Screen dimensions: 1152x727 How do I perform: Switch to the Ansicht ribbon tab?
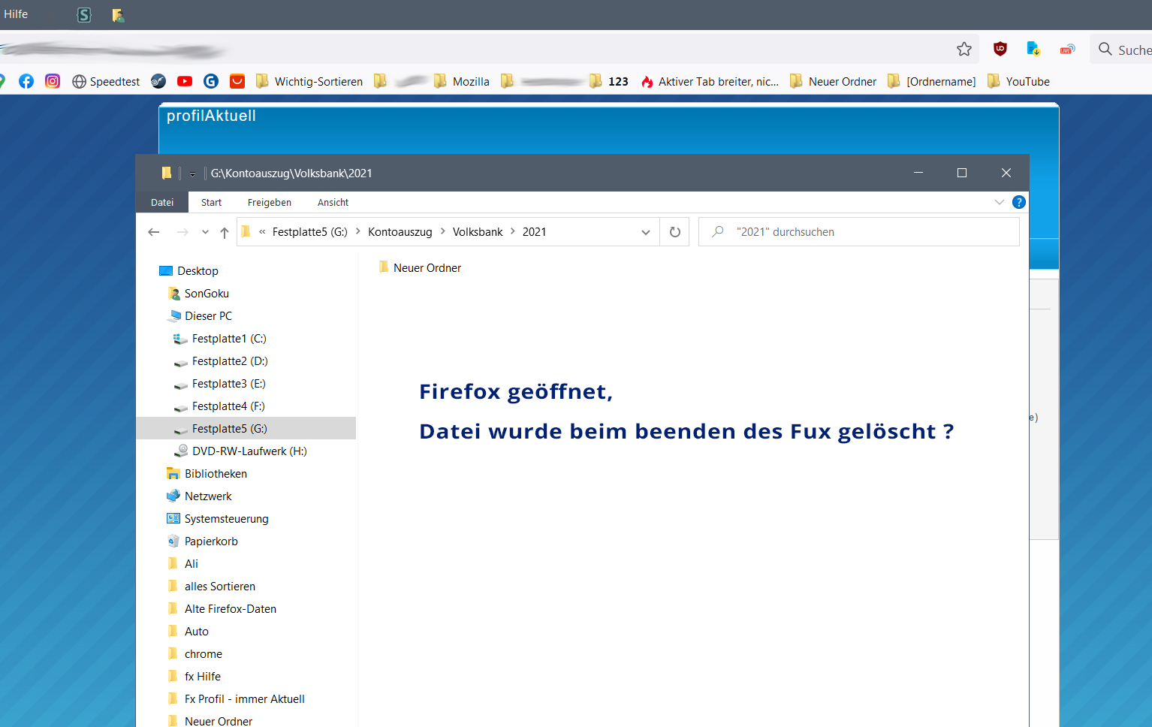pyautogui.click(x=333, y=203)
